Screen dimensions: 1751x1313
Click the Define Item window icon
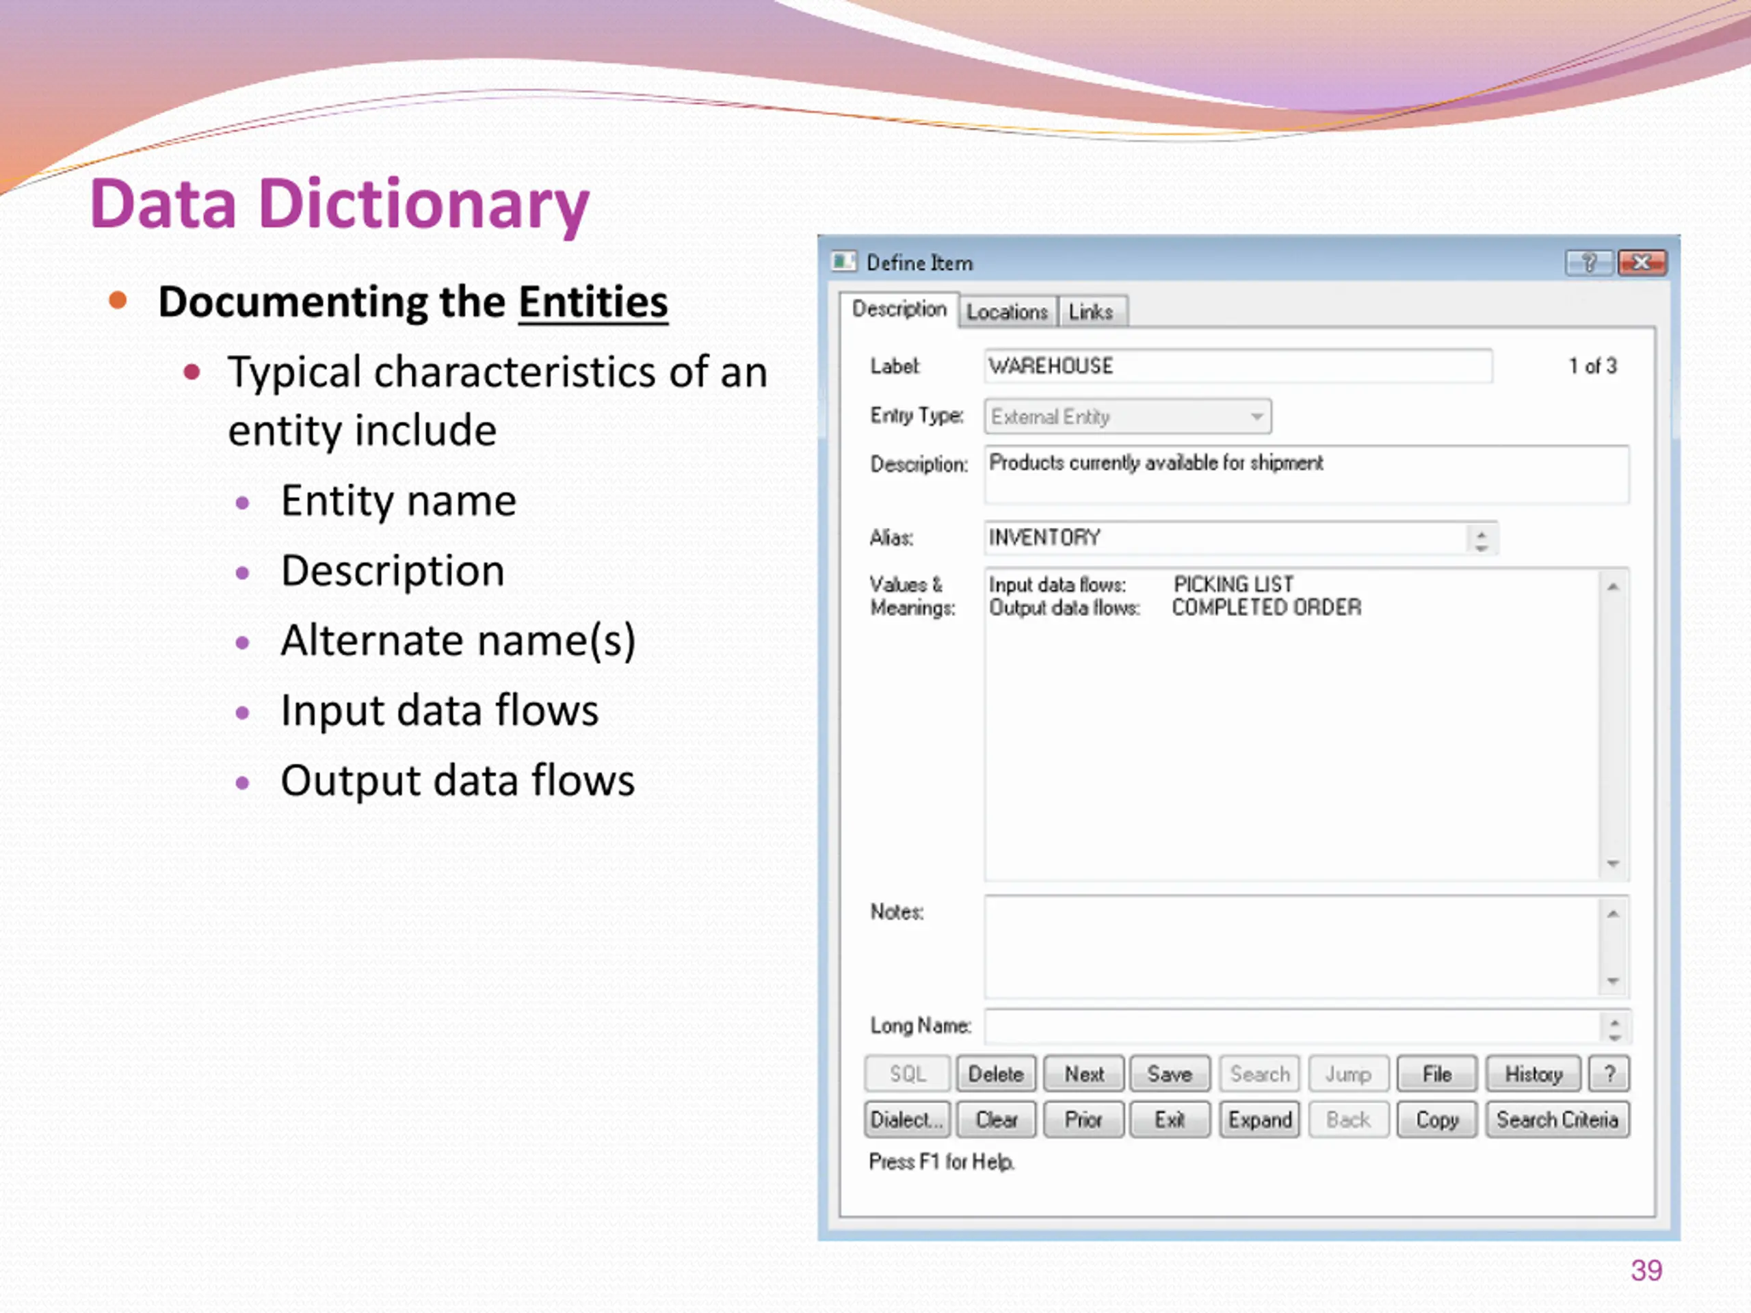coord(844,262)
